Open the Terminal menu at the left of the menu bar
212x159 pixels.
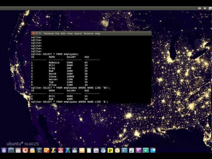[49, 33]
